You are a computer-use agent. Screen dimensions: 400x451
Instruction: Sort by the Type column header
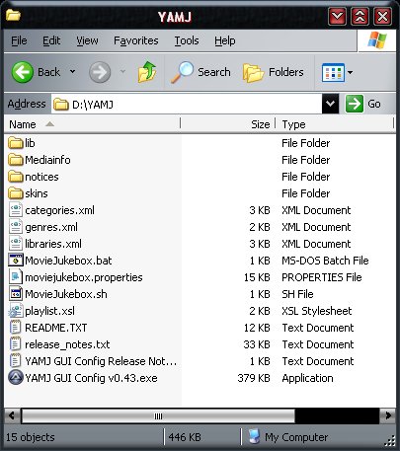335,124
